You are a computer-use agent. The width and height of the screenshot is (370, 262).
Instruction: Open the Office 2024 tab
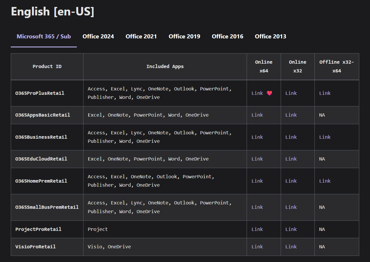(98, 36)
